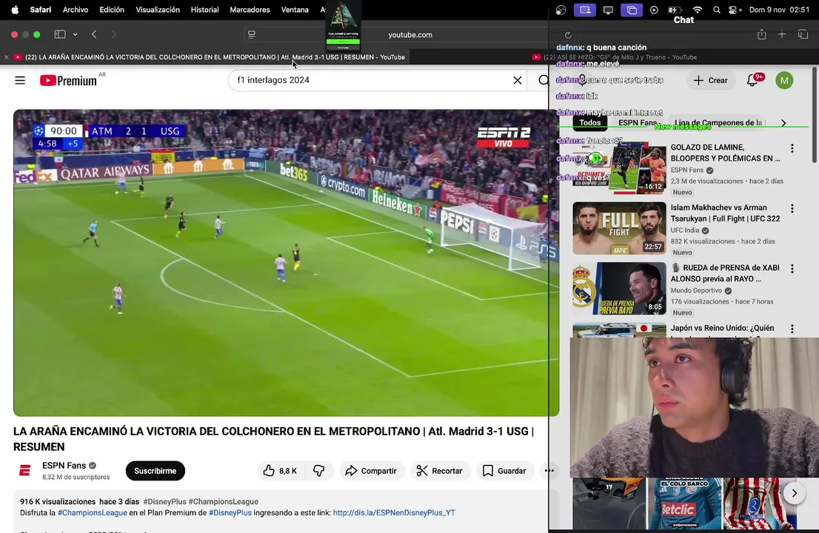Click the youtube.com address bar

410,35
